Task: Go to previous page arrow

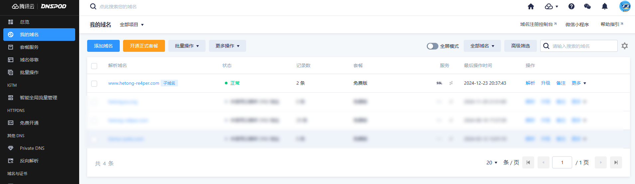Action: click(544, 162)
